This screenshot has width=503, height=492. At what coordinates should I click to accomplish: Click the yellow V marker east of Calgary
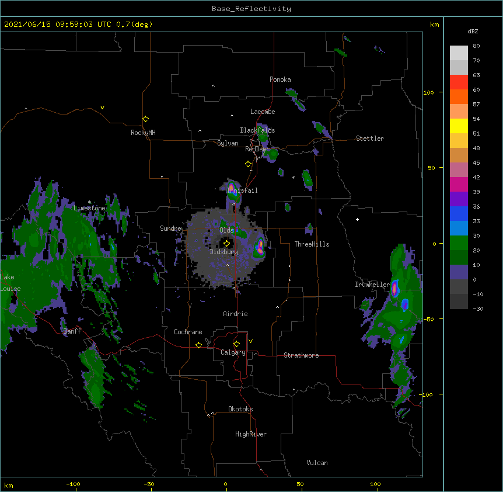click(x=250, y=341)
